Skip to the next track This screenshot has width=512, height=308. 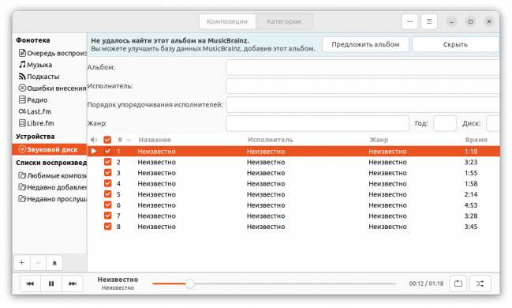pyautogui.click(x=73, y=284)
